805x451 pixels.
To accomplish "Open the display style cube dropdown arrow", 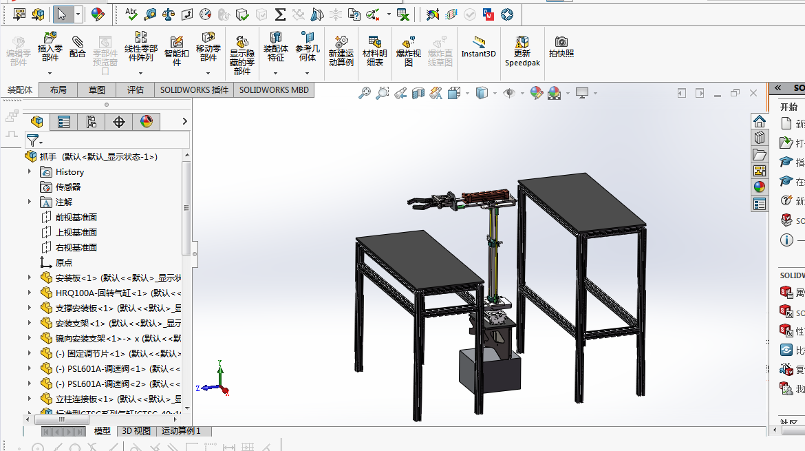I will [495, 94].
